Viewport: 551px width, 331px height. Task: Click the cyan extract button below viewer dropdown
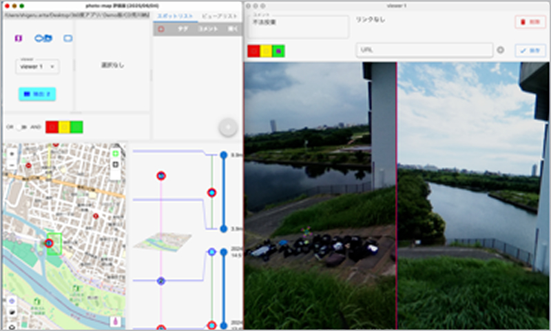point(37,94)
